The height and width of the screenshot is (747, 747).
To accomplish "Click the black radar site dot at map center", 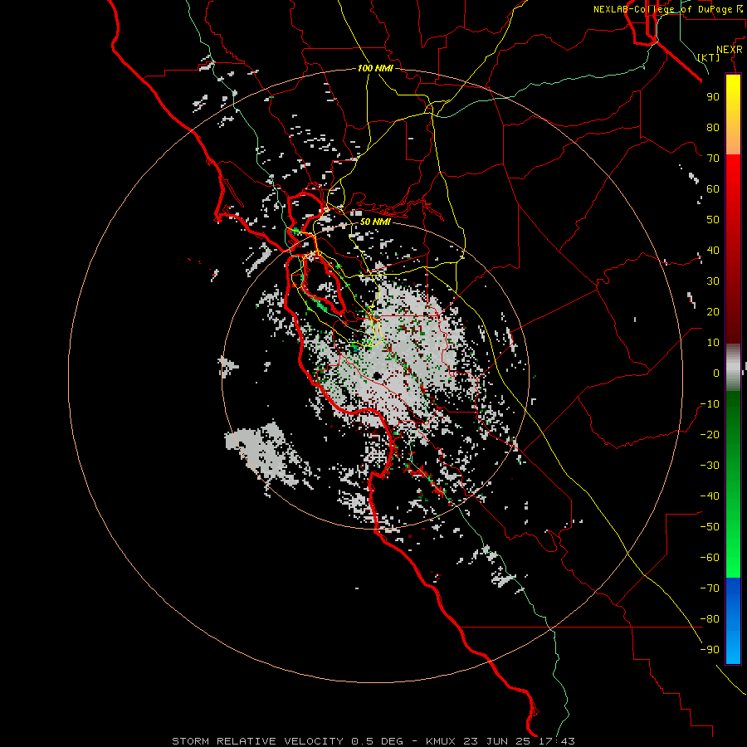I will tap(377, 376).
